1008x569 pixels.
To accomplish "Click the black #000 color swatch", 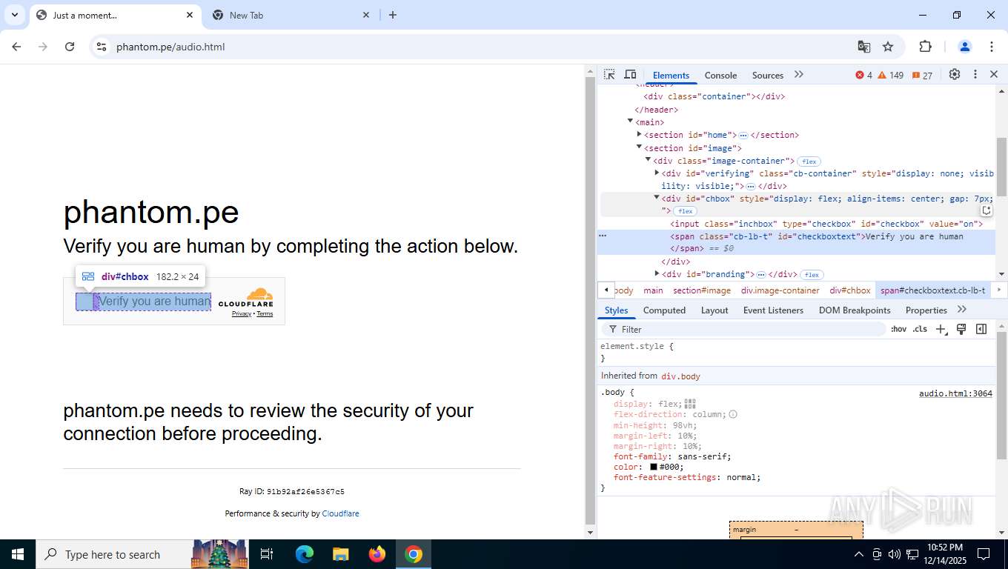I will point(654,467).
